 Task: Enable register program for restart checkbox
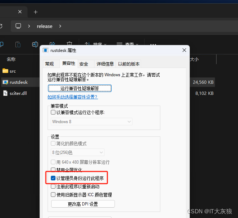53,186
